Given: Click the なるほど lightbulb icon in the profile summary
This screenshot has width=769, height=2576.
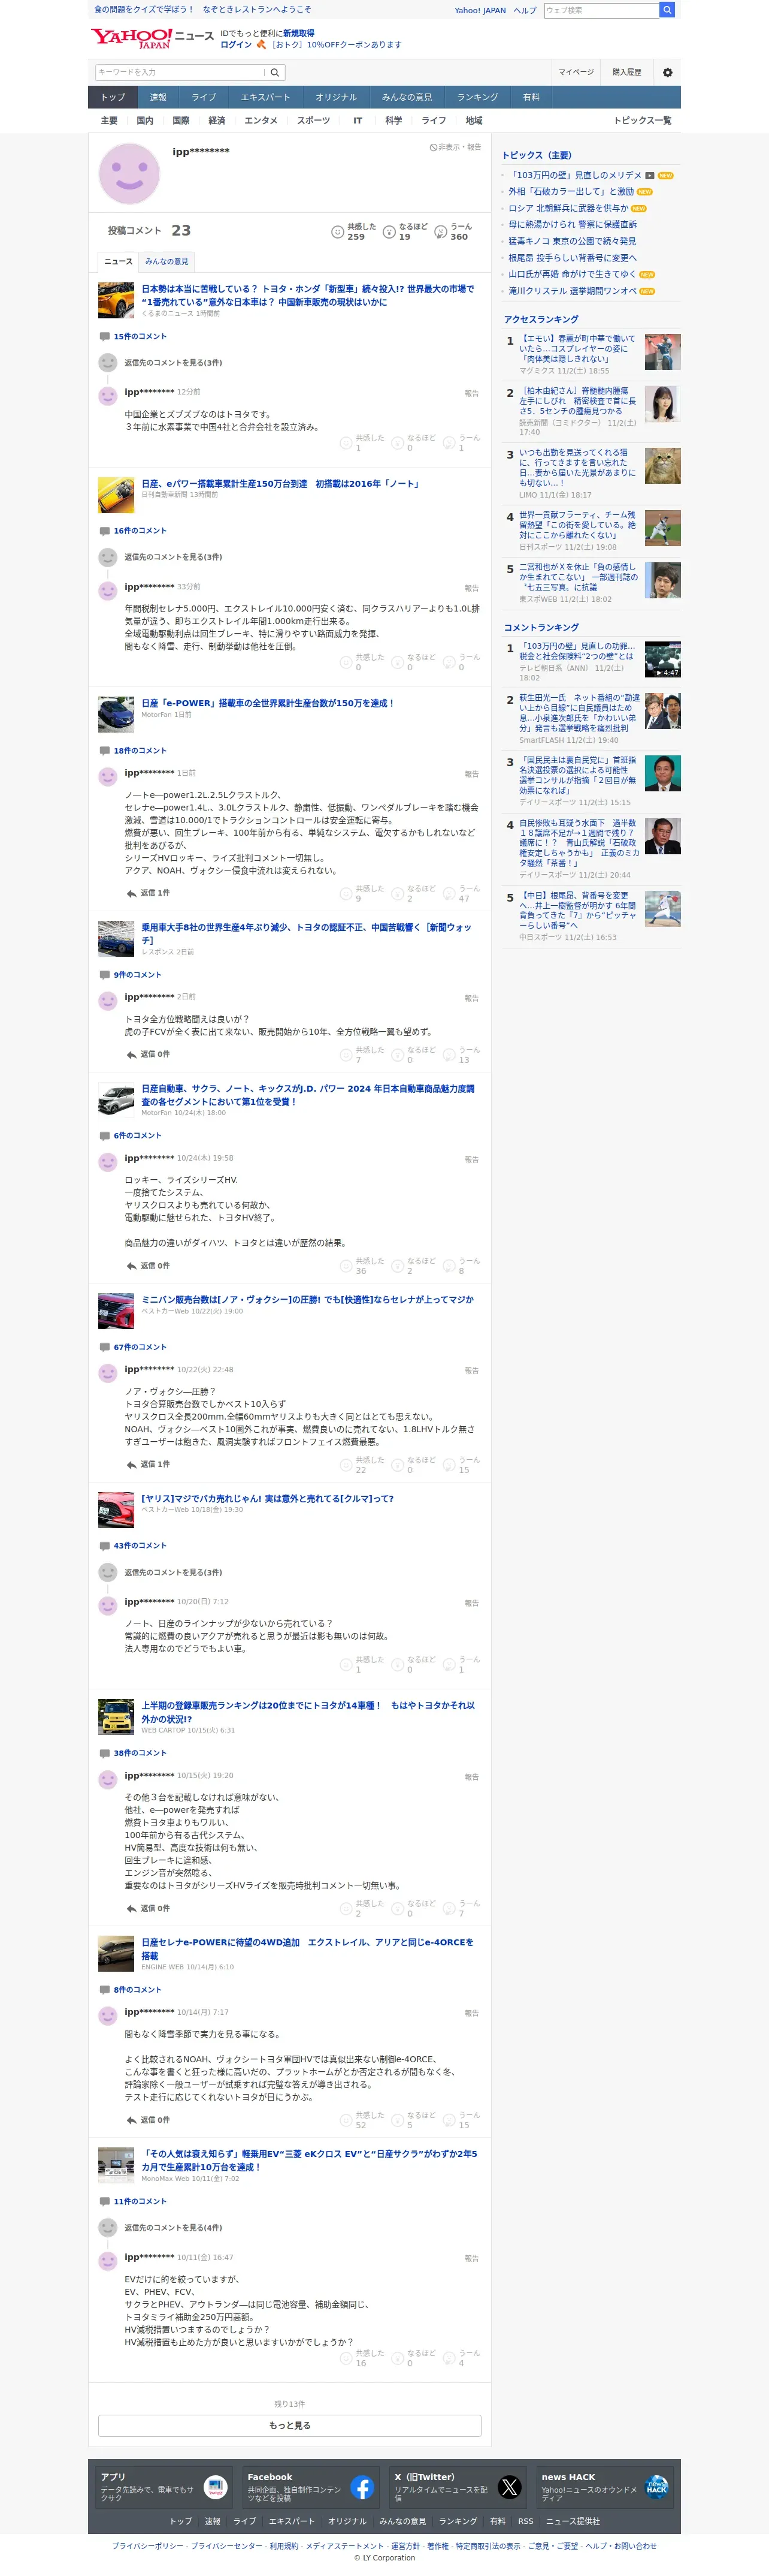Looking at the screenshot, I should (x=389, y=232).
